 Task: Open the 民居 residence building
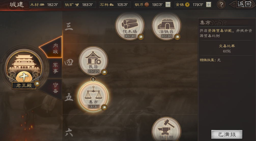click(93, 61)
